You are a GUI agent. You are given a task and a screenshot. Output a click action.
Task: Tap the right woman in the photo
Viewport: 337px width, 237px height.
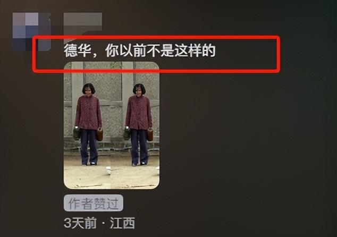[x=139, y=124]
